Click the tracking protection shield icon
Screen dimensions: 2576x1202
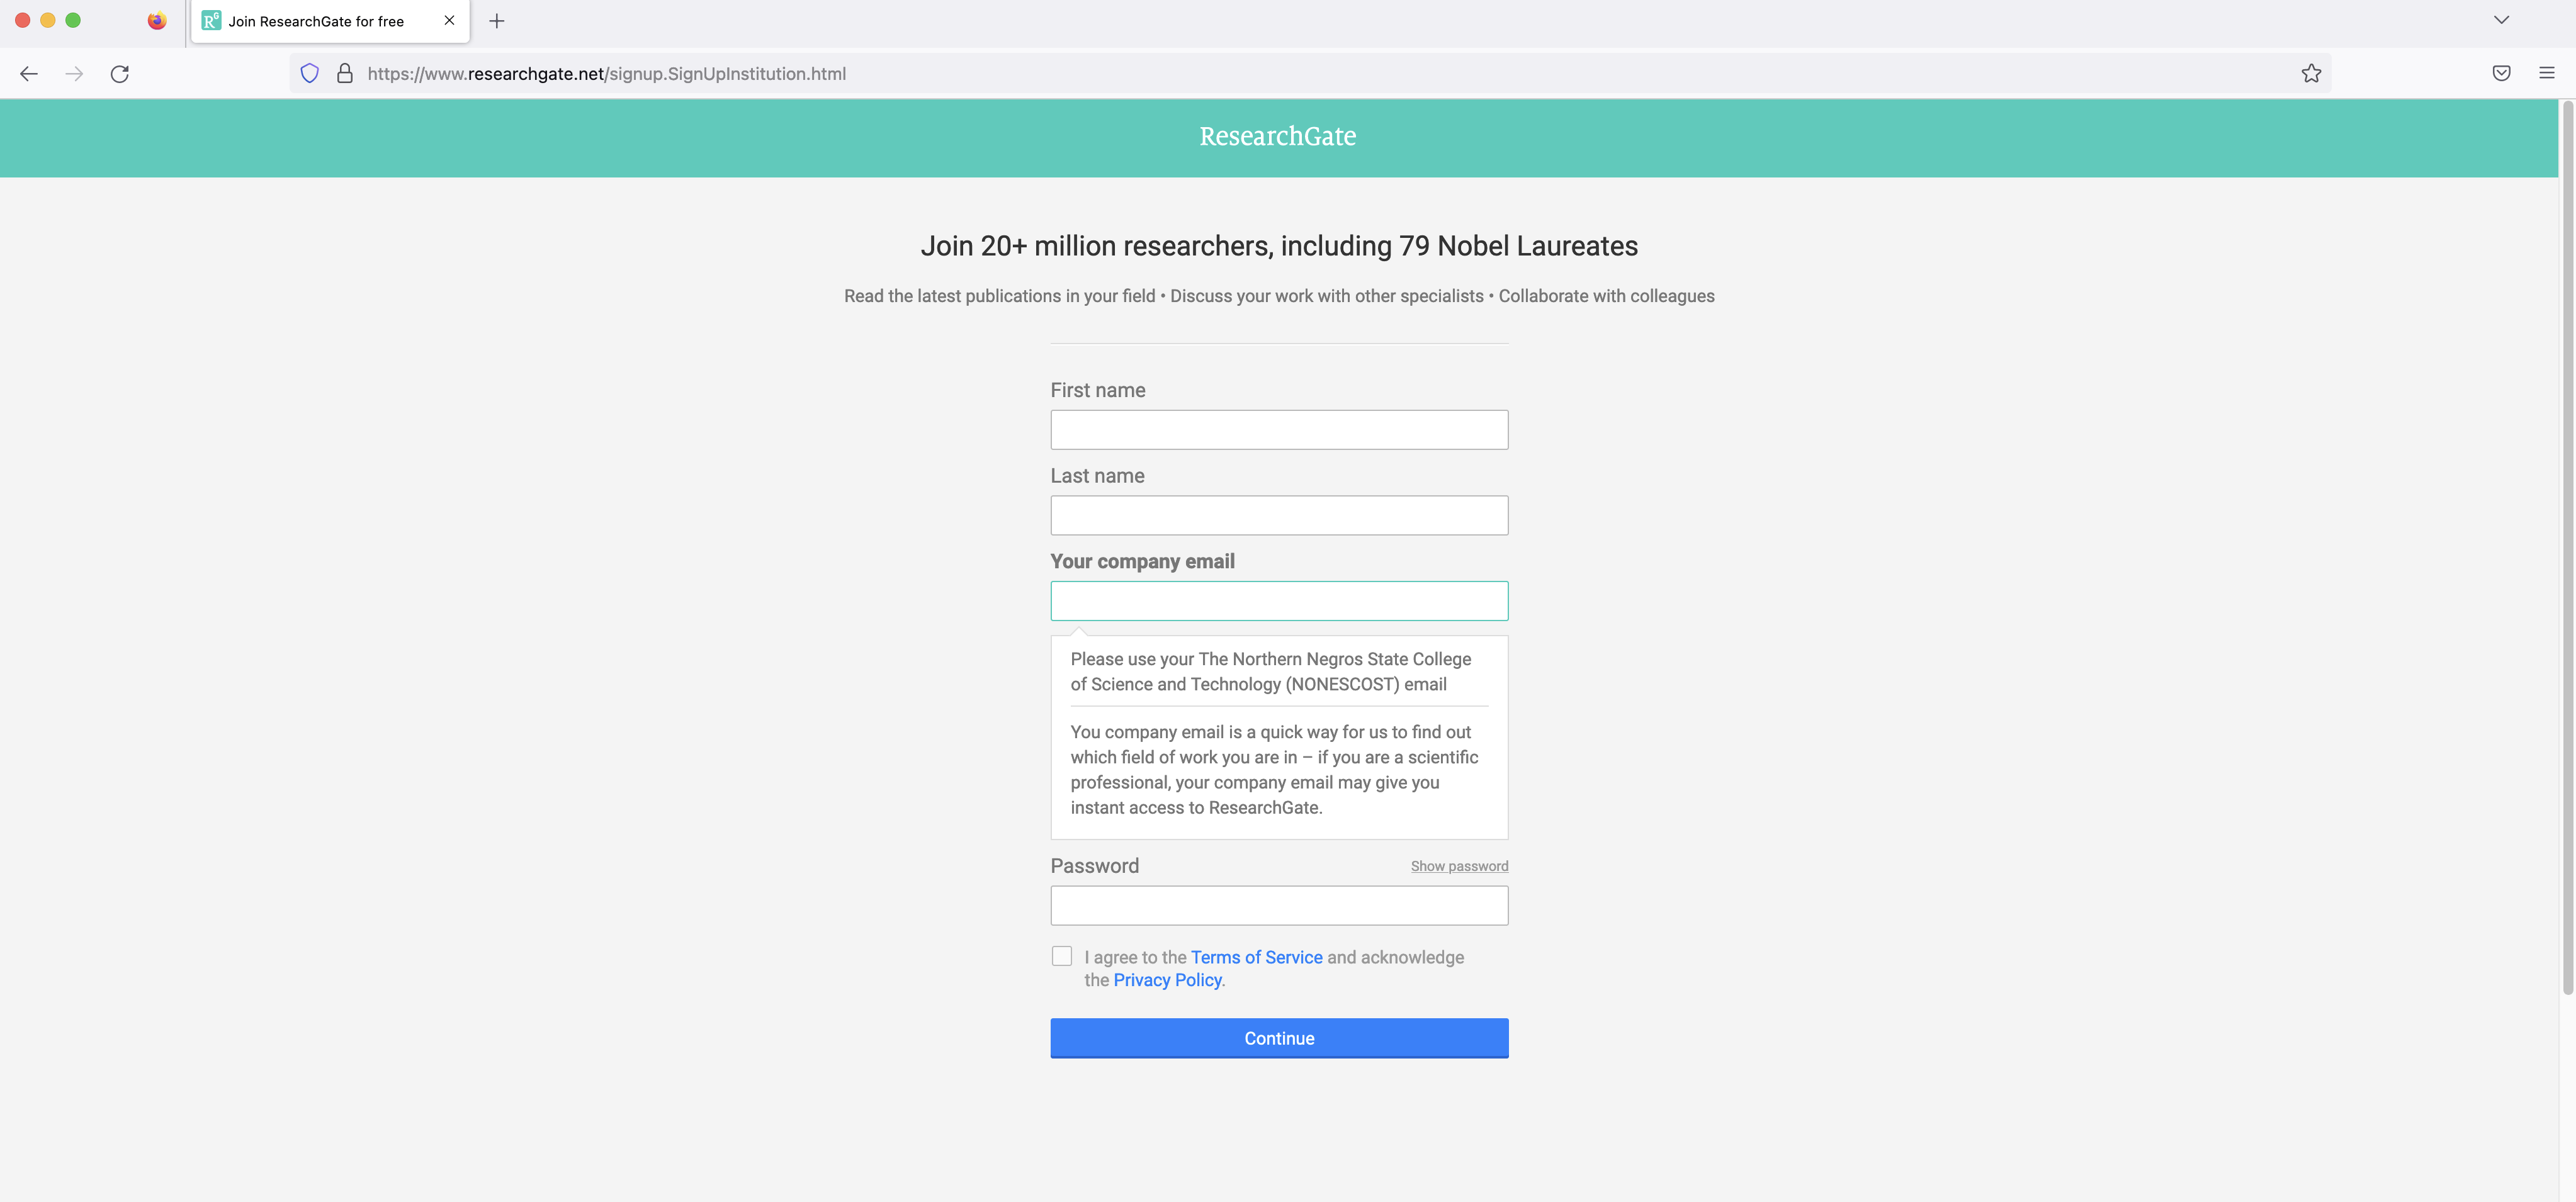tap(309, 72)
